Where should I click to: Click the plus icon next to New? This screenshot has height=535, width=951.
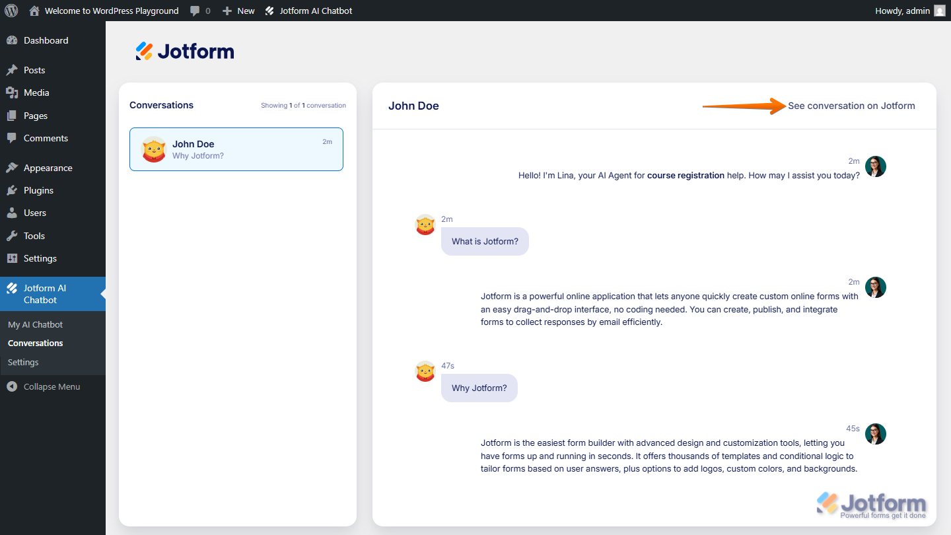coord(227,11)
